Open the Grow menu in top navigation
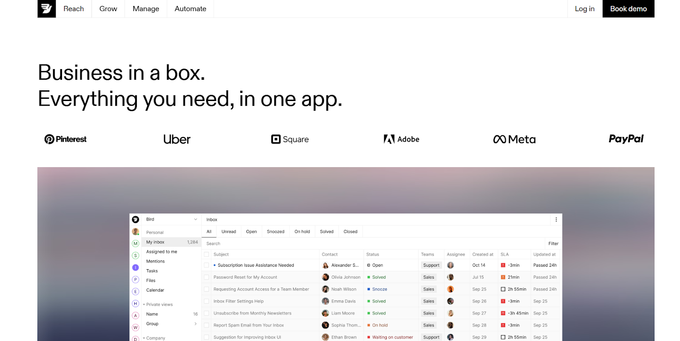The image size is (680, 341). (108, 8)
